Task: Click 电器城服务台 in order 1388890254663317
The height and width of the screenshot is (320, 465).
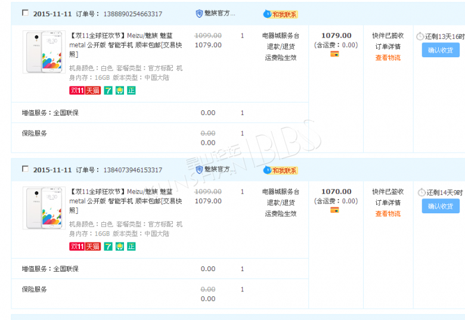Action: [x=281, y=36]
